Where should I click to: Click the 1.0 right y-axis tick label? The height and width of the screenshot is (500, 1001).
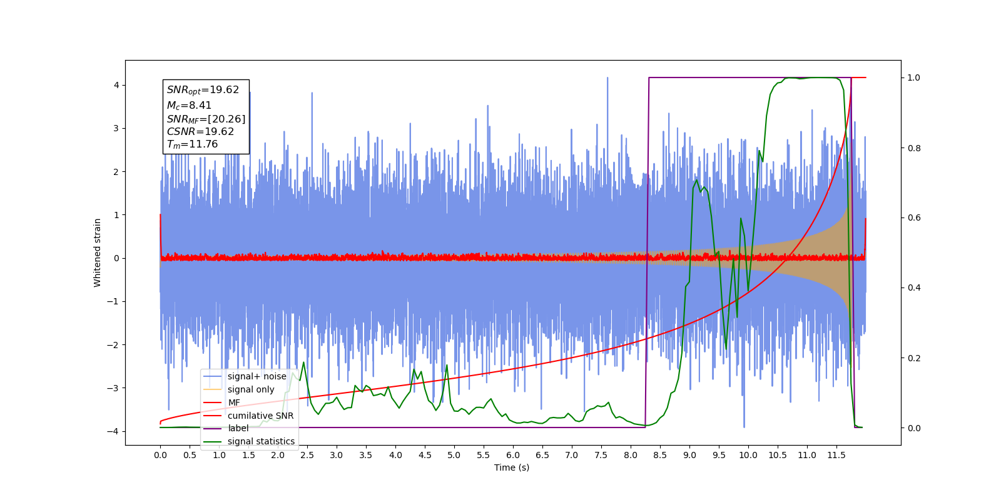point(914,77)
